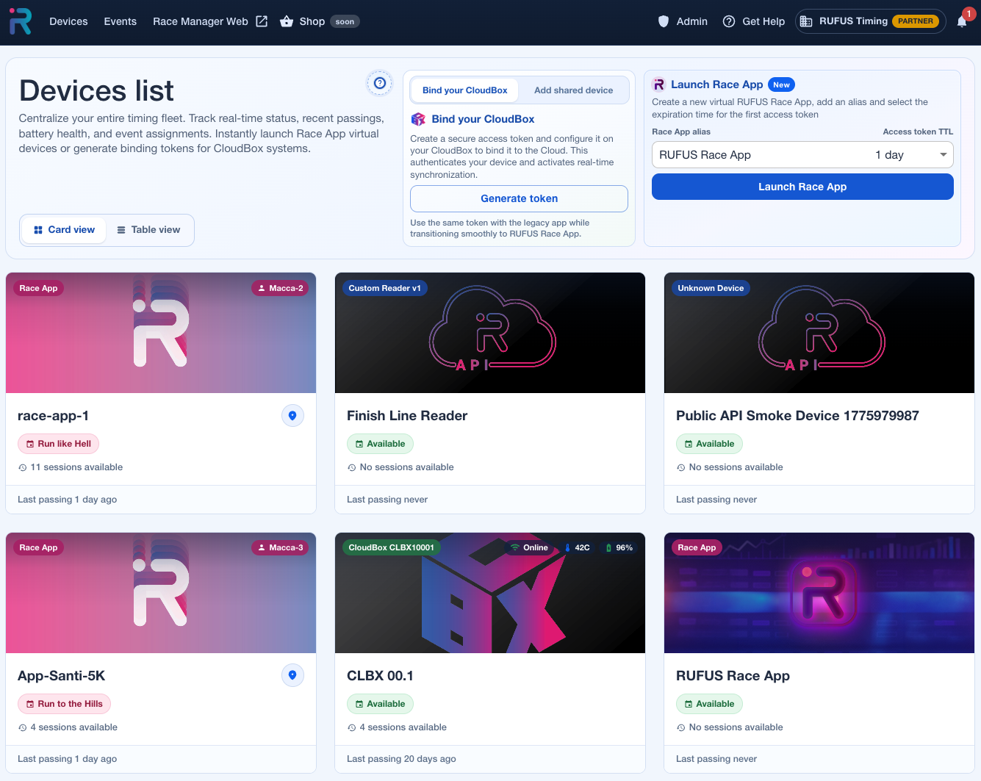Click the help circle icon beside Devices list
The width and height of the screenshot is (981, 781).
380,83
